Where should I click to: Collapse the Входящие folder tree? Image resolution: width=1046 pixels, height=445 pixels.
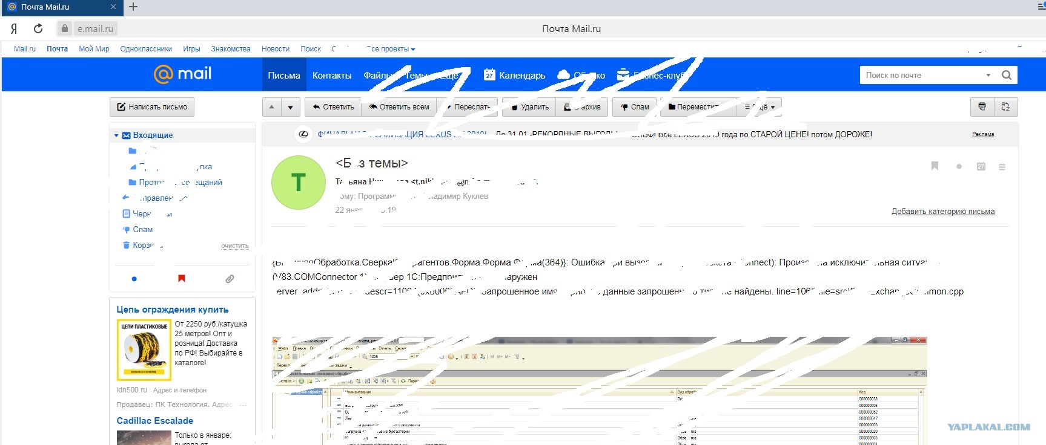click(116, 135)
